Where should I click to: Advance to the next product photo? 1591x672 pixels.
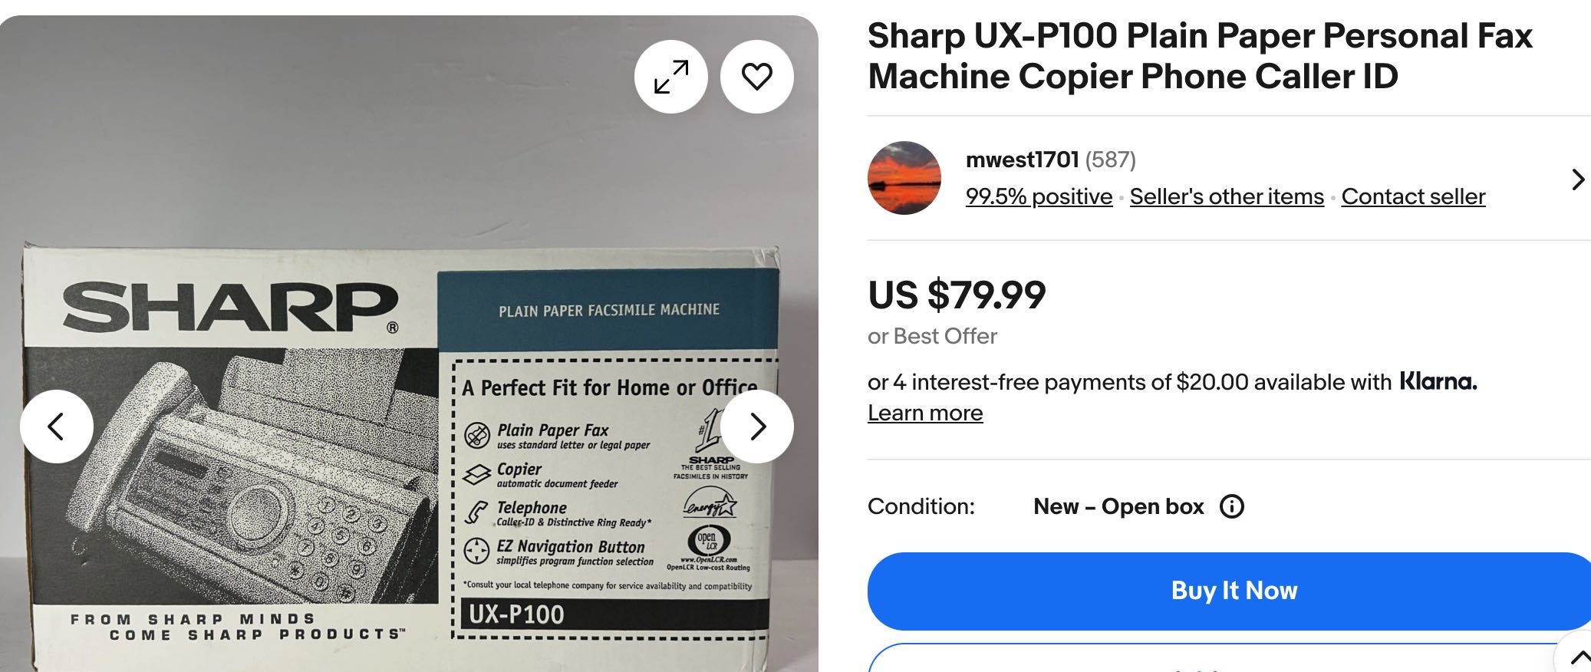coord(757,427)
